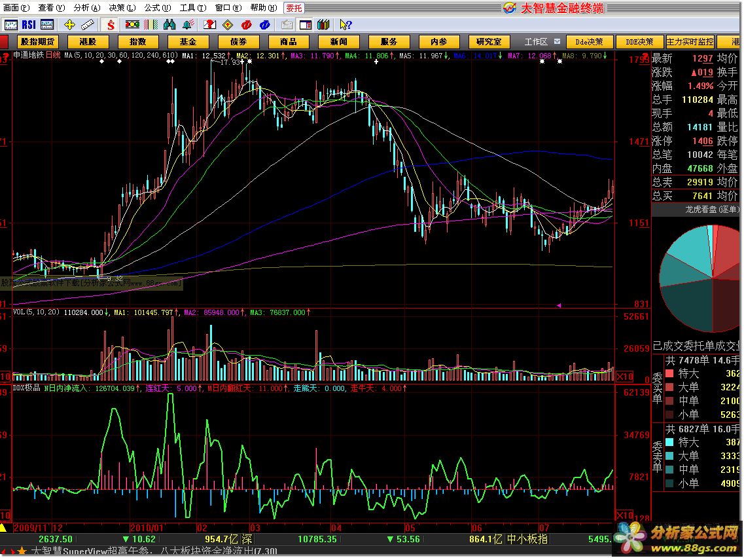The width and height of the screenshot is (744, 558).
Task: Click the chart question mark icon
Action: tap(210, 25)
